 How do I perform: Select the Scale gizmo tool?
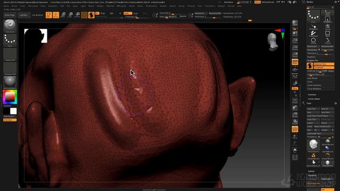tap(70, 15)
